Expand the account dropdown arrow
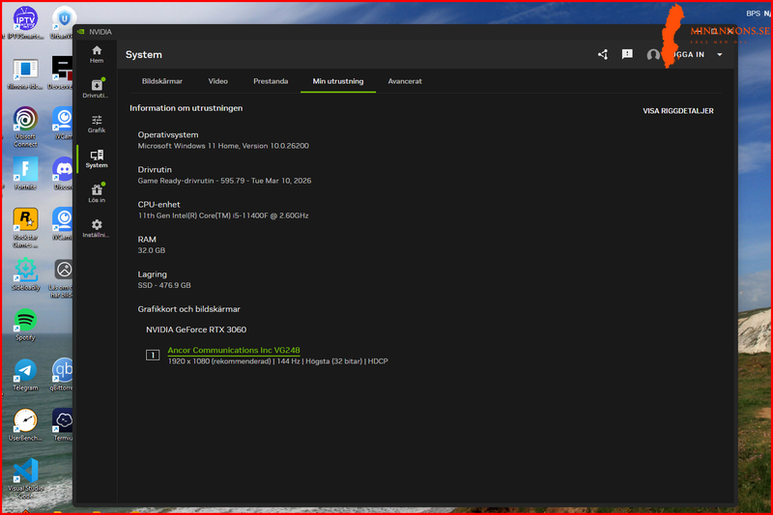 tap(719, 55)
